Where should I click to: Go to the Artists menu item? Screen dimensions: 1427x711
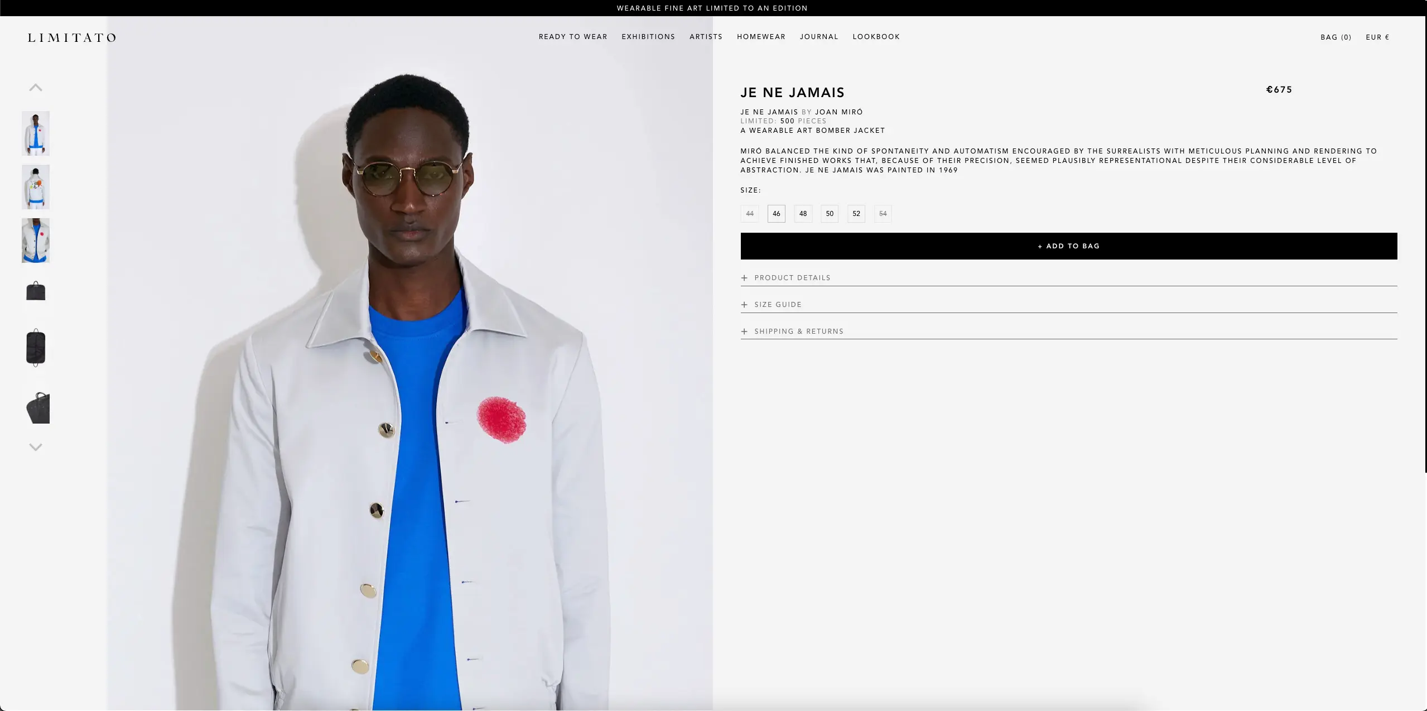click(x=706, y=37)
